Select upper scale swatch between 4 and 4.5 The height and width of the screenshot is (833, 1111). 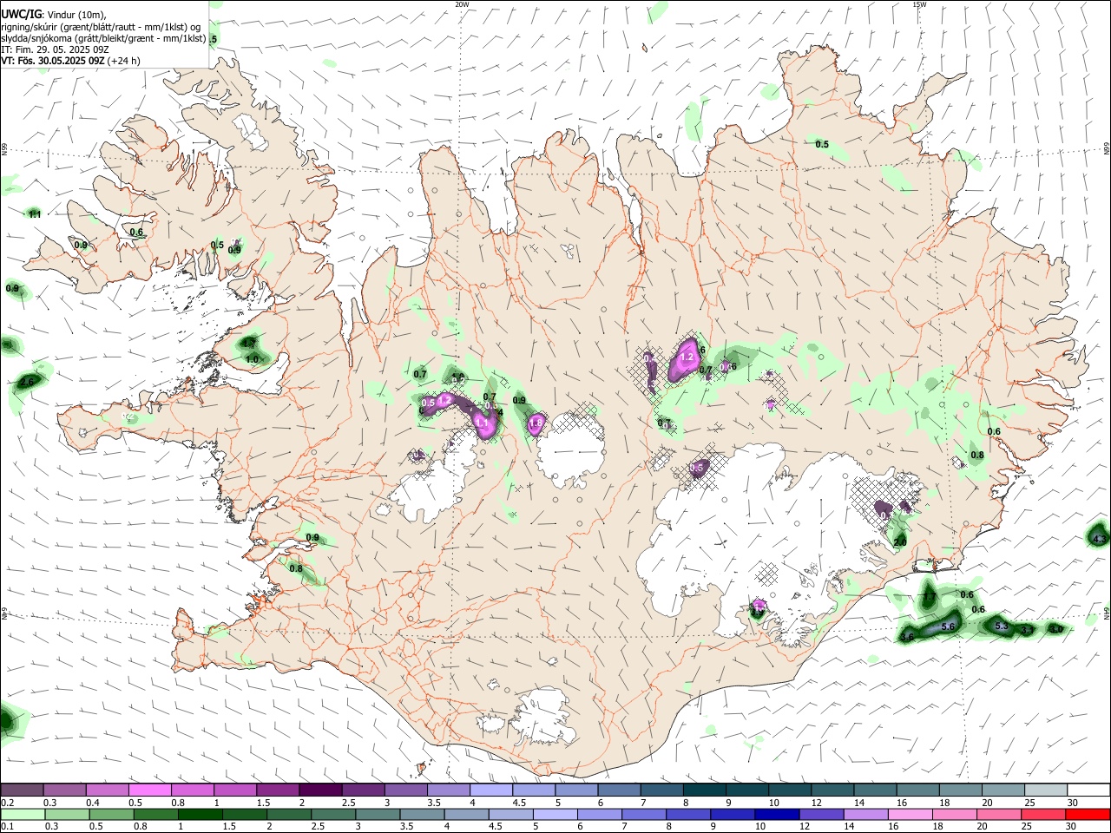coord(490,790)
